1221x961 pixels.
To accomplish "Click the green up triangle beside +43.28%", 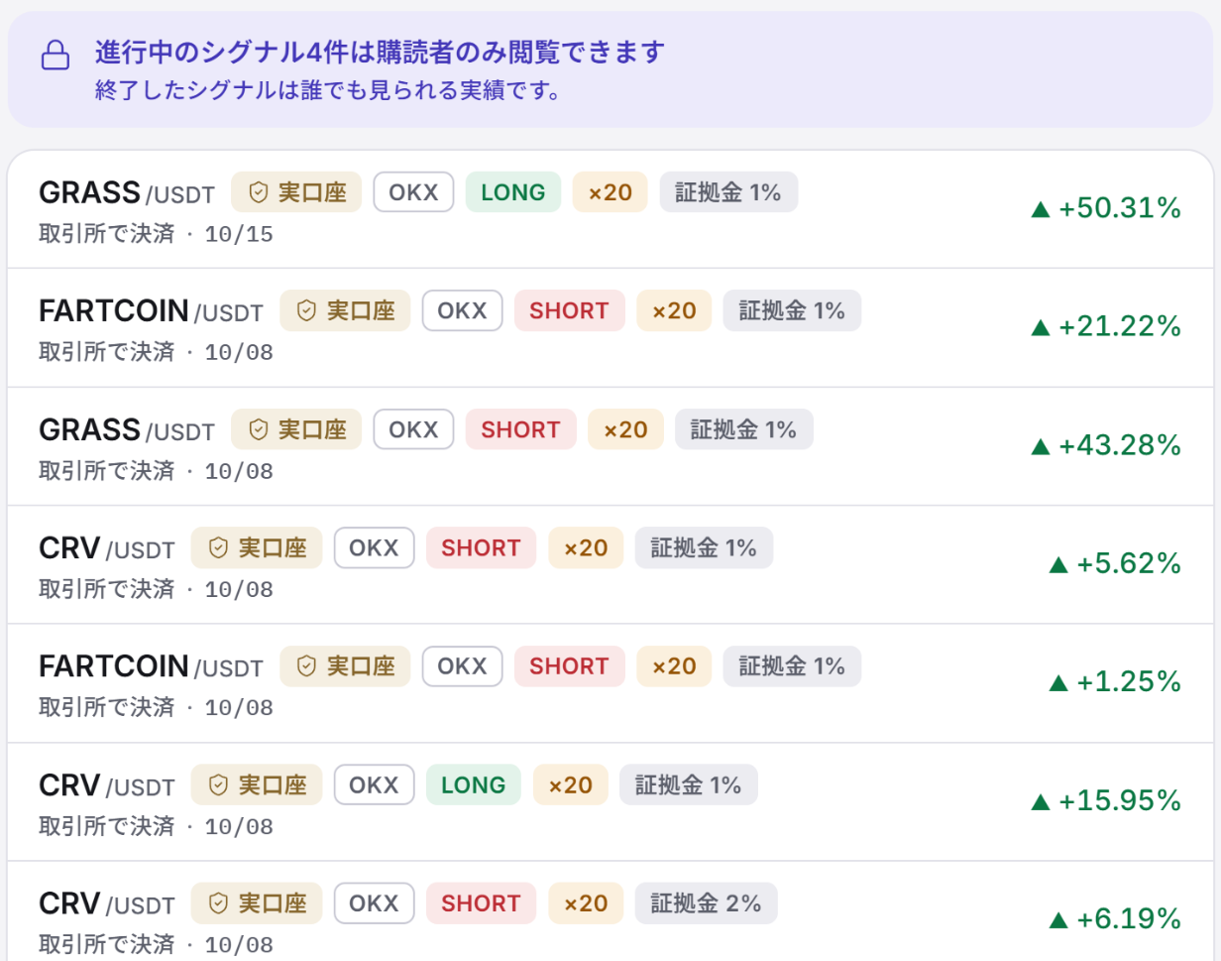I will click(1040, 446).
